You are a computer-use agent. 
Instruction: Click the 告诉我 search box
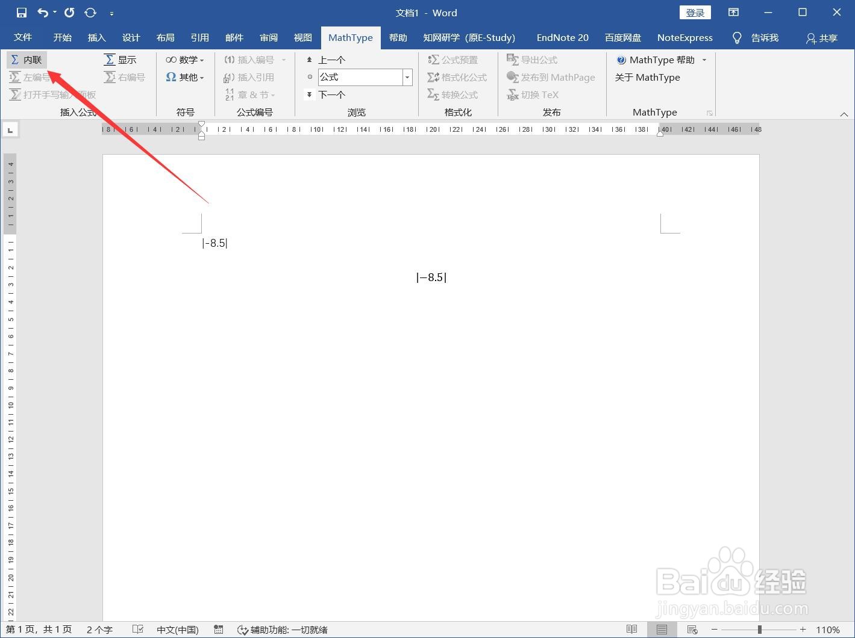[x=757, y=37]
